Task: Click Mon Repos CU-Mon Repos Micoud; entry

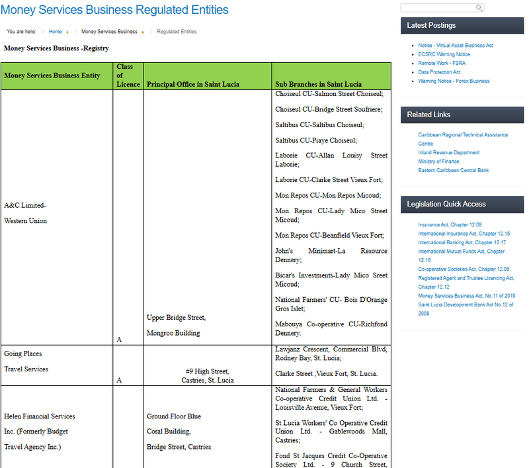Action: pyautogui.click(x=328, y=195)
